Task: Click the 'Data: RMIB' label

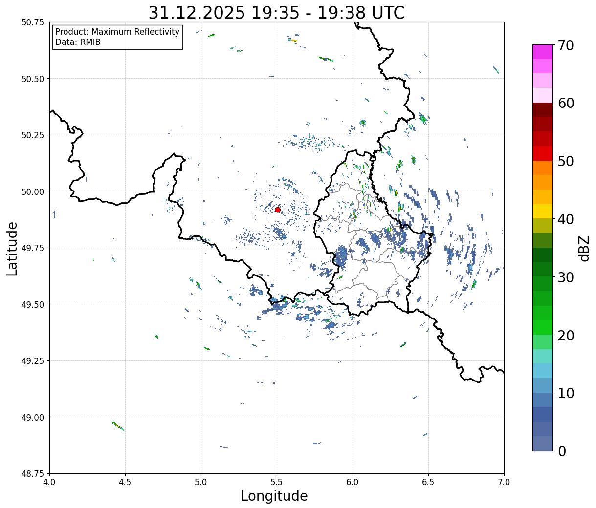Action: (x=78, y=42)
